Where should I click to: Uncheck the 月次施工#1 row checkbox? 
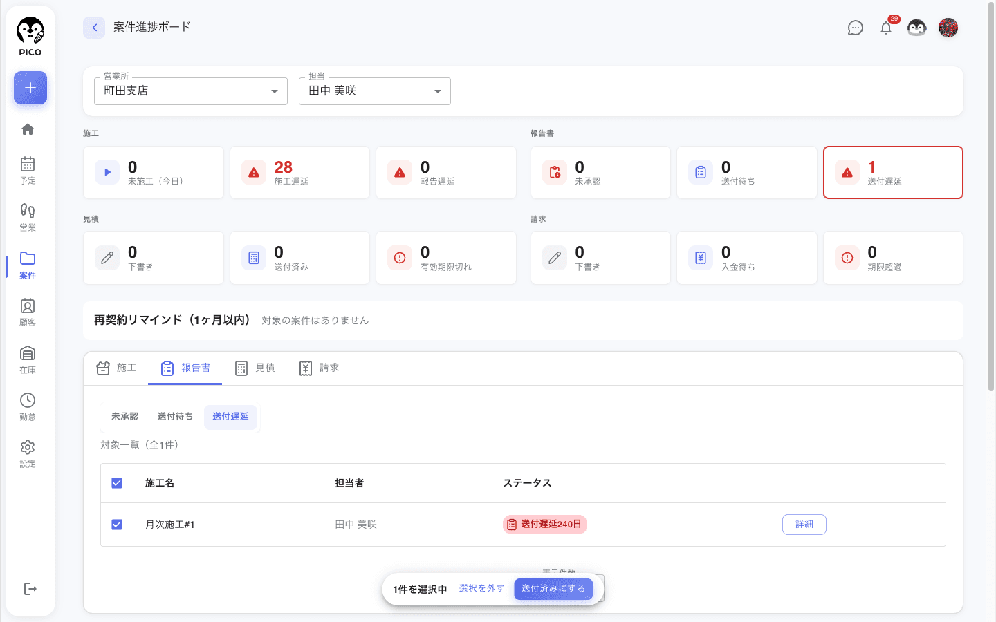click(117, 525)
